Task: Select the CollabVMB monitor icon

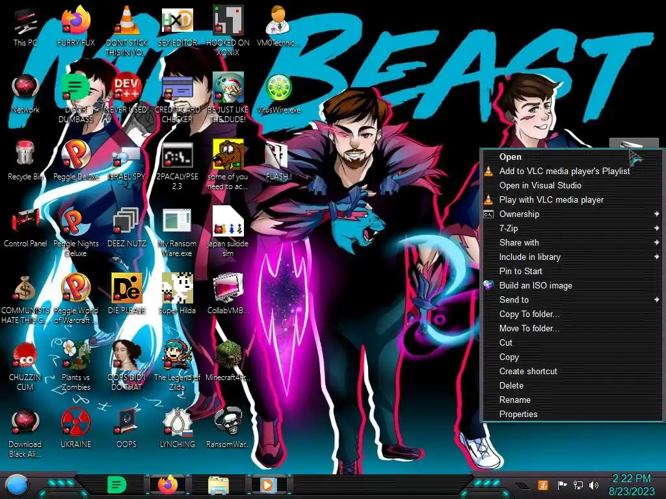Action: [228, 294]
